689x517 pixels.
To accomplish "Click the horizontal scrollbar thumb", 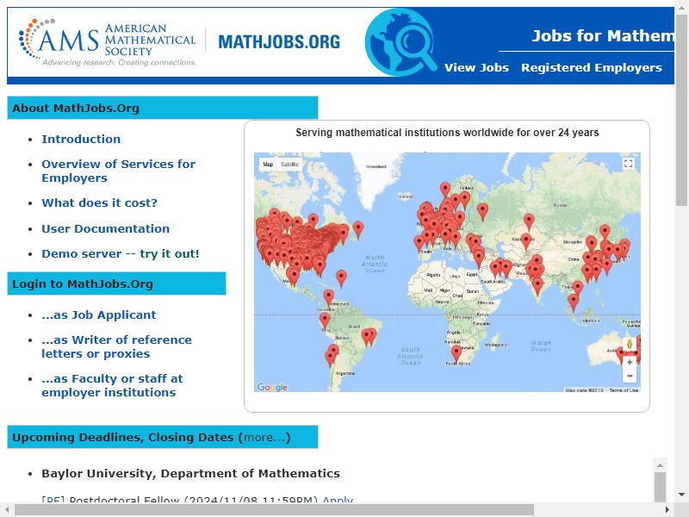I will coord(274,510).
